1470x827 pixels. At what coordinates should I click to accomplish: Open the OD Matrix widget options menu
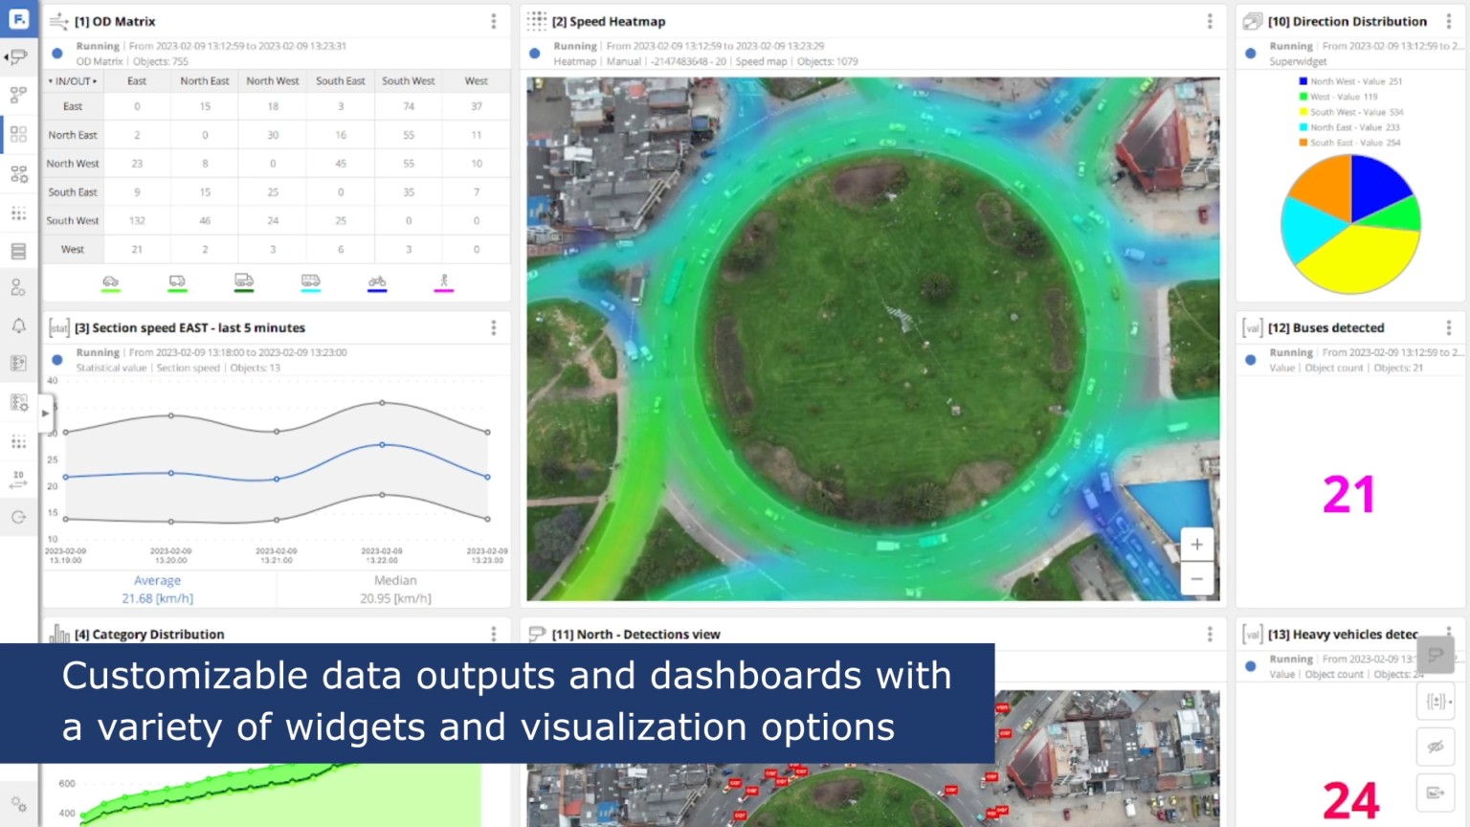tap(494, 20)
